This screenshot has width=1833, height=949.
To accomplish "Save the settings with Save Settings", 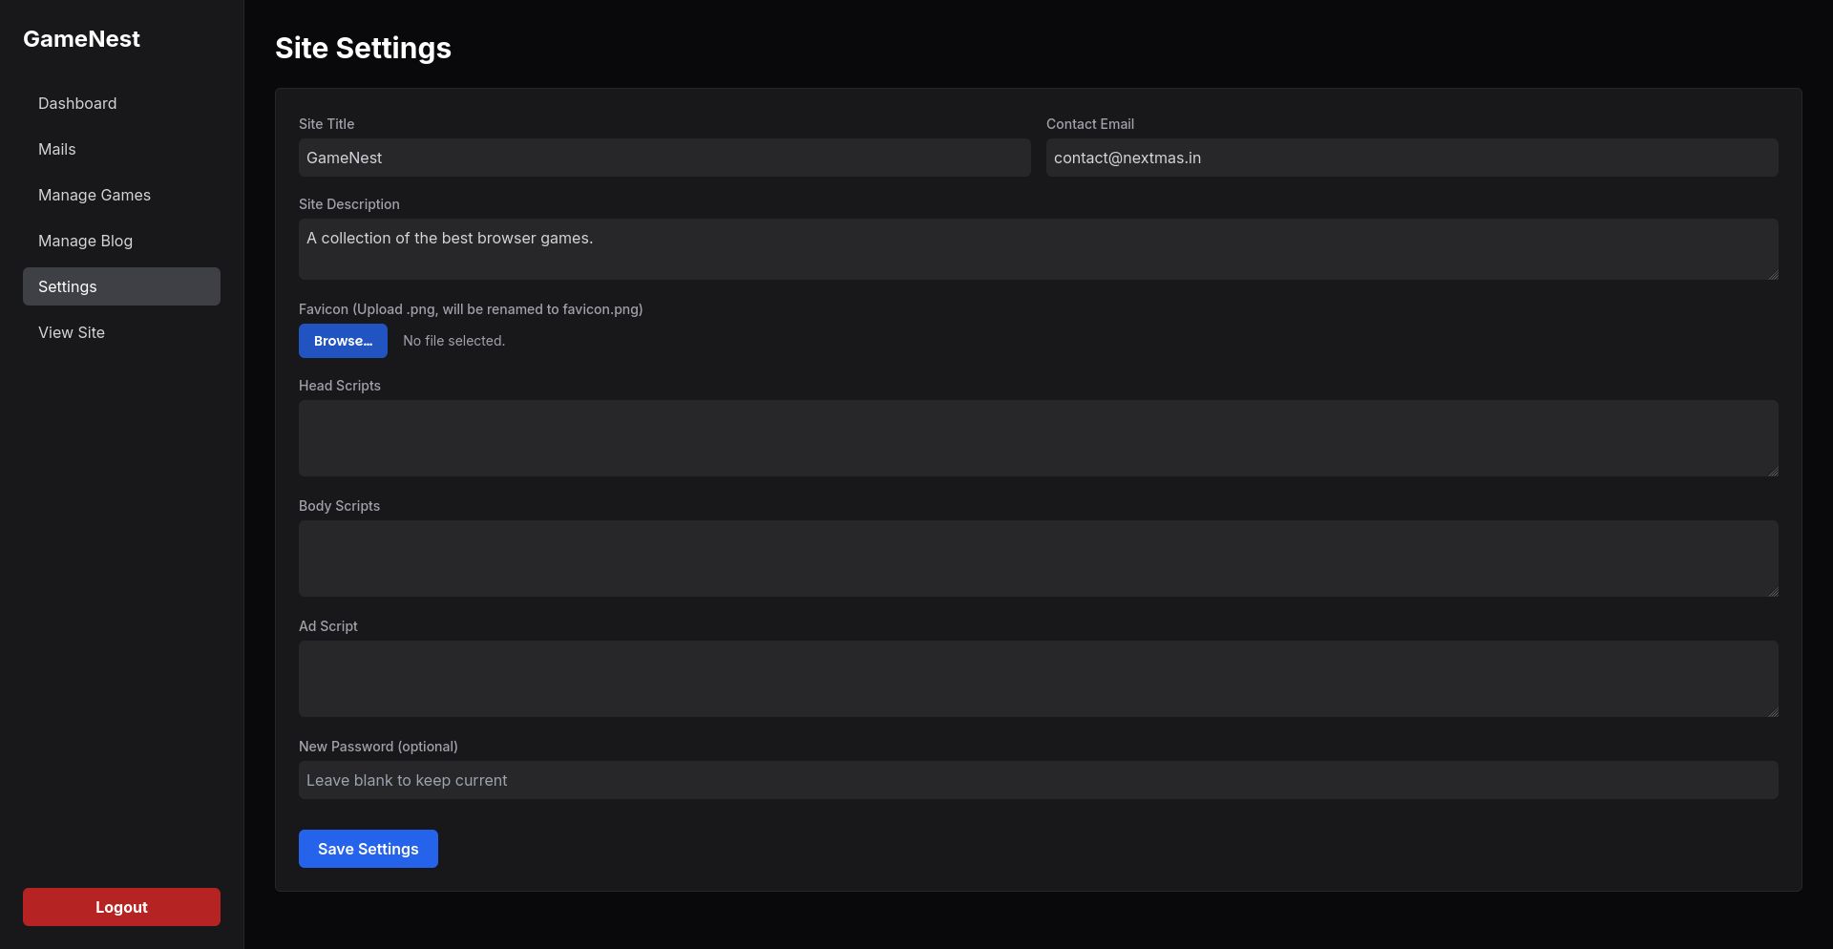I will [369, 849].
